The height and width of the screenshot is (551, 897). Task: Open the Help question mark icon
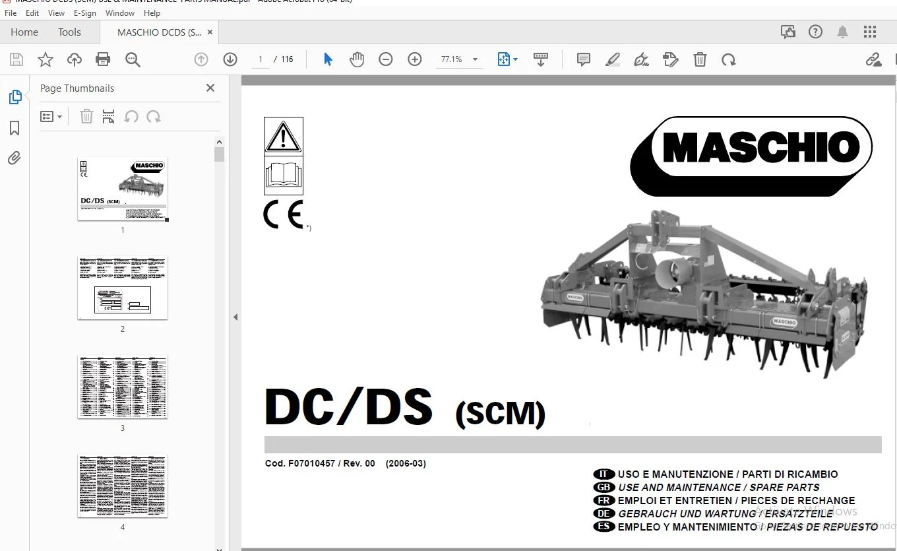point(816,32)
